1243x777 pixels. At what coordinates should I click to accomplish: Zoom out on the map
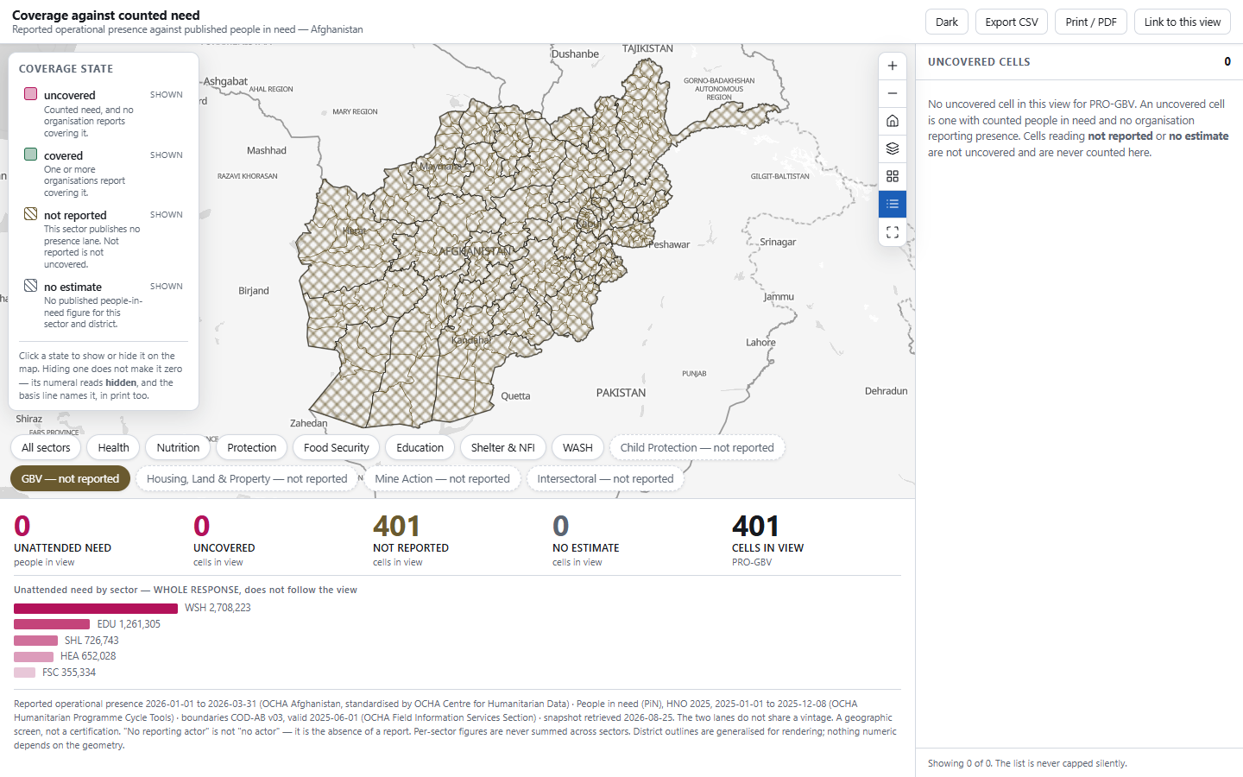pos(893,93)
